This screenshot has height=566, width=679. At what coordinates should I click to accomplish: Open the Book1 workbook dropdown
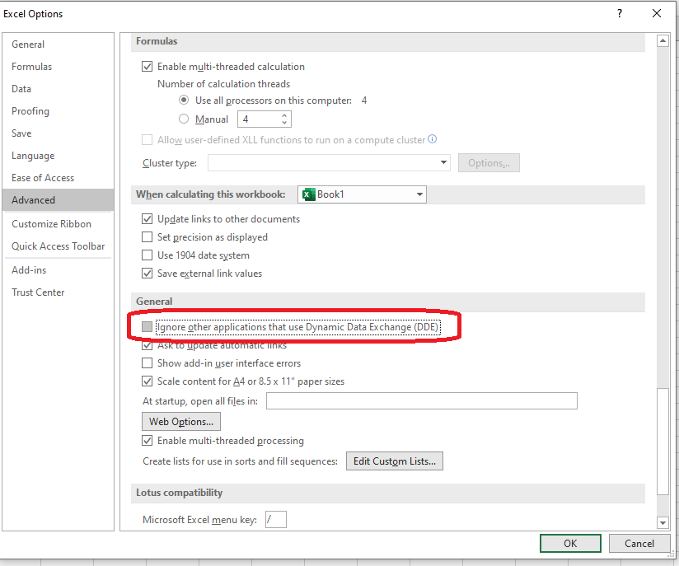(362, 194)
